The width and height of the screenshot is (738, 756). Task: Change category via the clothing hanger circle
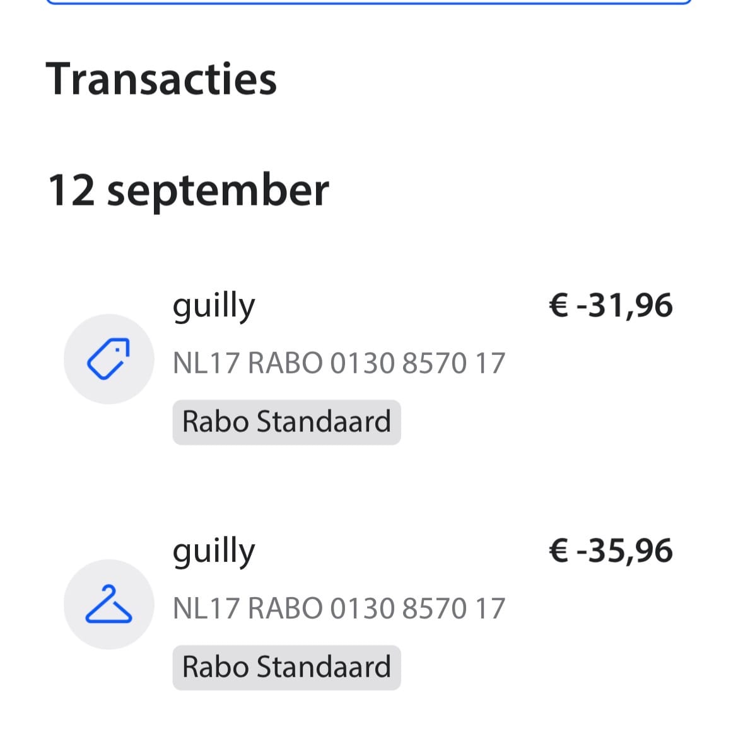[108, 604]
